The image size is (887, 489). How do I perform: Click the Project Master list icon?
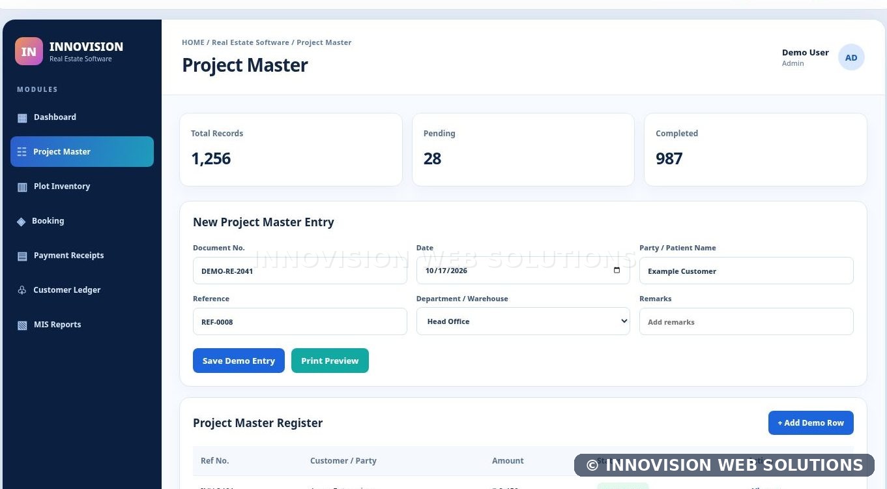pos(22,152)
